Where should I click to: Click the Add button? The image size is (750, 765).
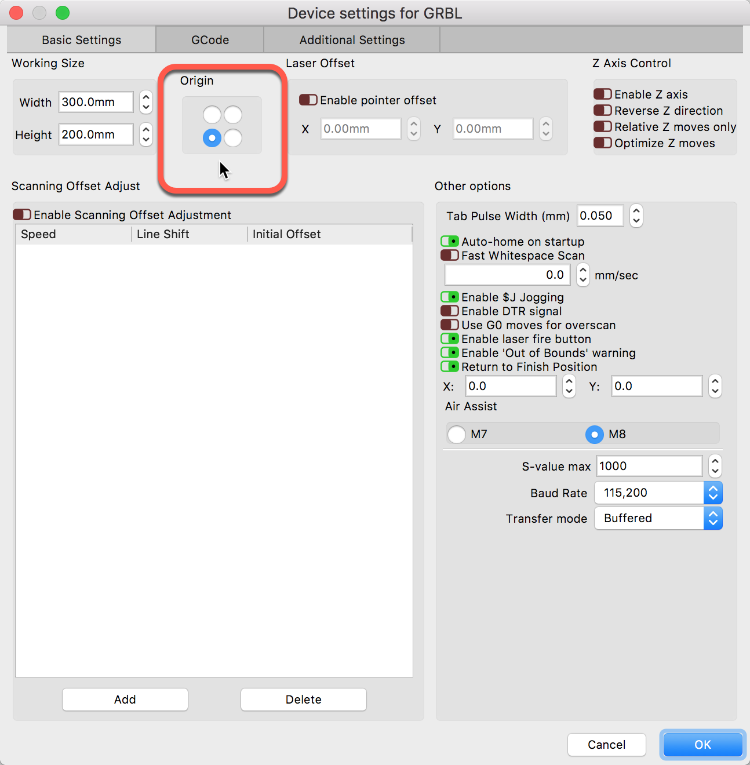pos(125,700)
